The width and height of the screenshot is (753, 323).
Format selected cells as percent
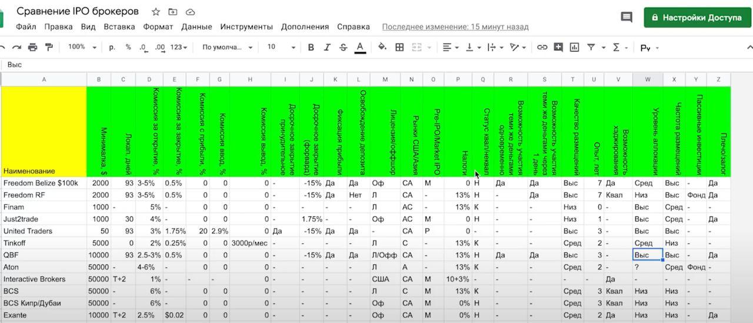(x=128, y=47)
